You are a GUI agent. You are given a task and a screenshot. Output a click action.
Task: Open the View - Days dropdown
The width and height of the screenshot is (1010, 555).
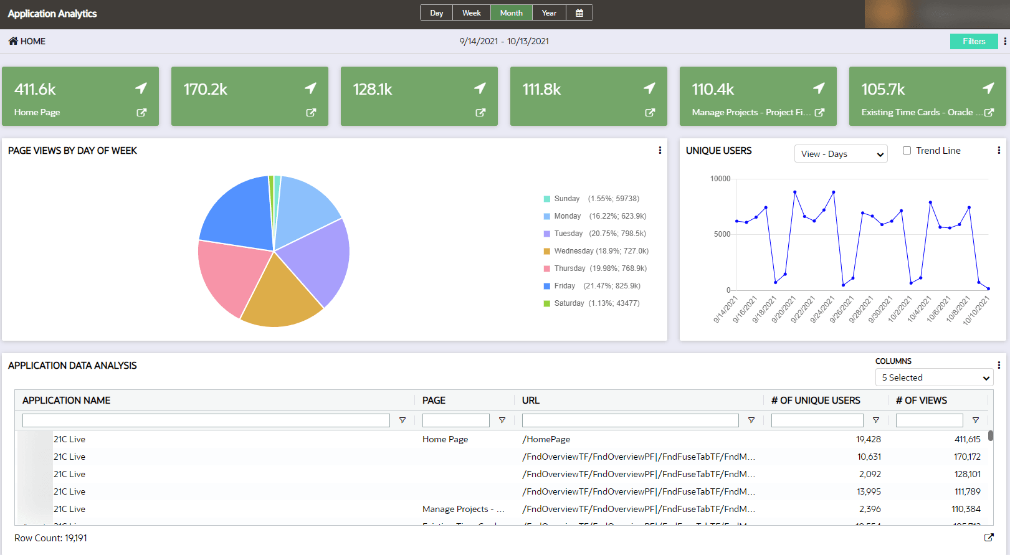841,154
